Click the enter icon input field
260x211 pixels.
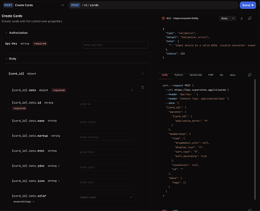(x=106, y=182)
